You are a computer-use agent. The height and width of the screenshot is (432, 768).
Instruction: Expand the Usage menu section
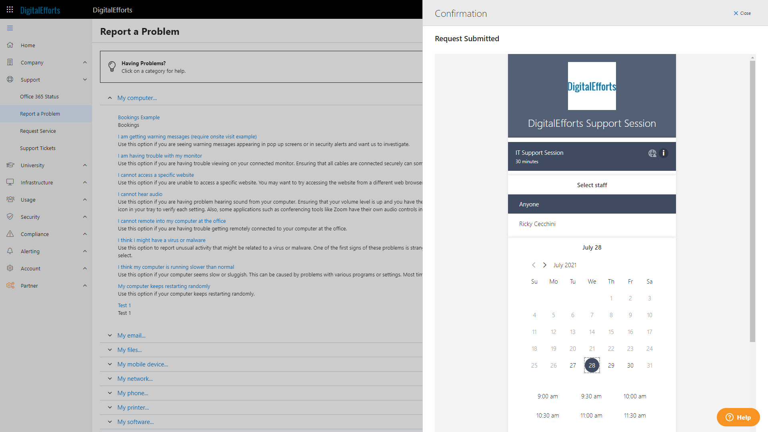pos(85,200)
